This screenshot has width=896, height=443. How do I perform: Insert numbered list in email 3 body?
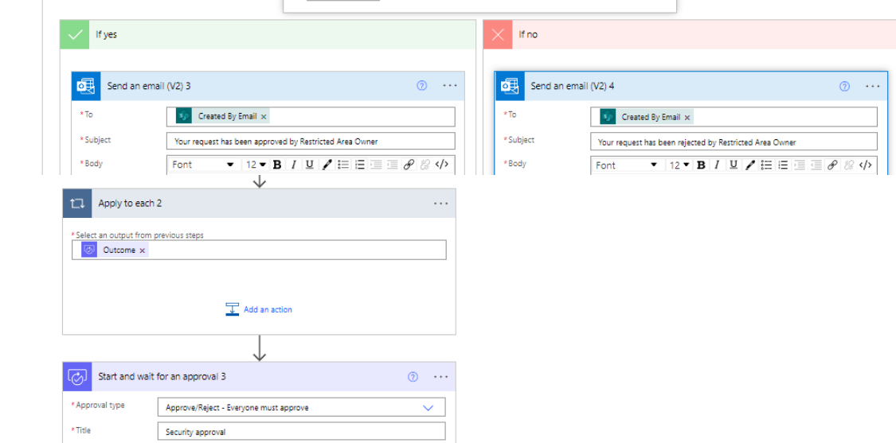(x=359, y=165)
